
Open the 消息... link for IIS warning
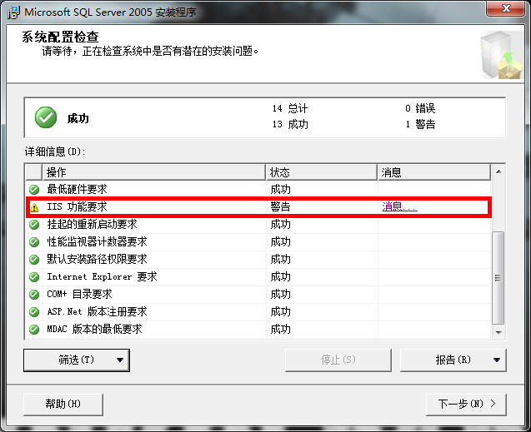pyautogui.click(x=399, y=206)
